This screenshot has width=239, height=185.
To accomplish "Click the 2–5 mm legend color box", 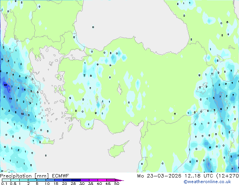I will [32, 180].
